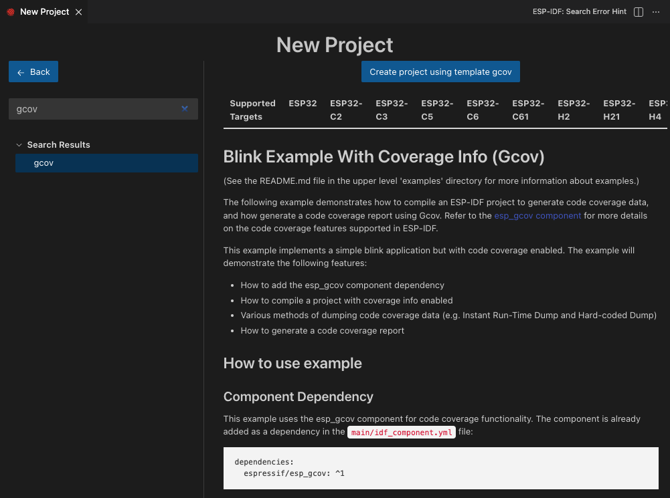Open the dropdown arrow in the search box
This screenshot has height=498, width=670.
[185, 109]
